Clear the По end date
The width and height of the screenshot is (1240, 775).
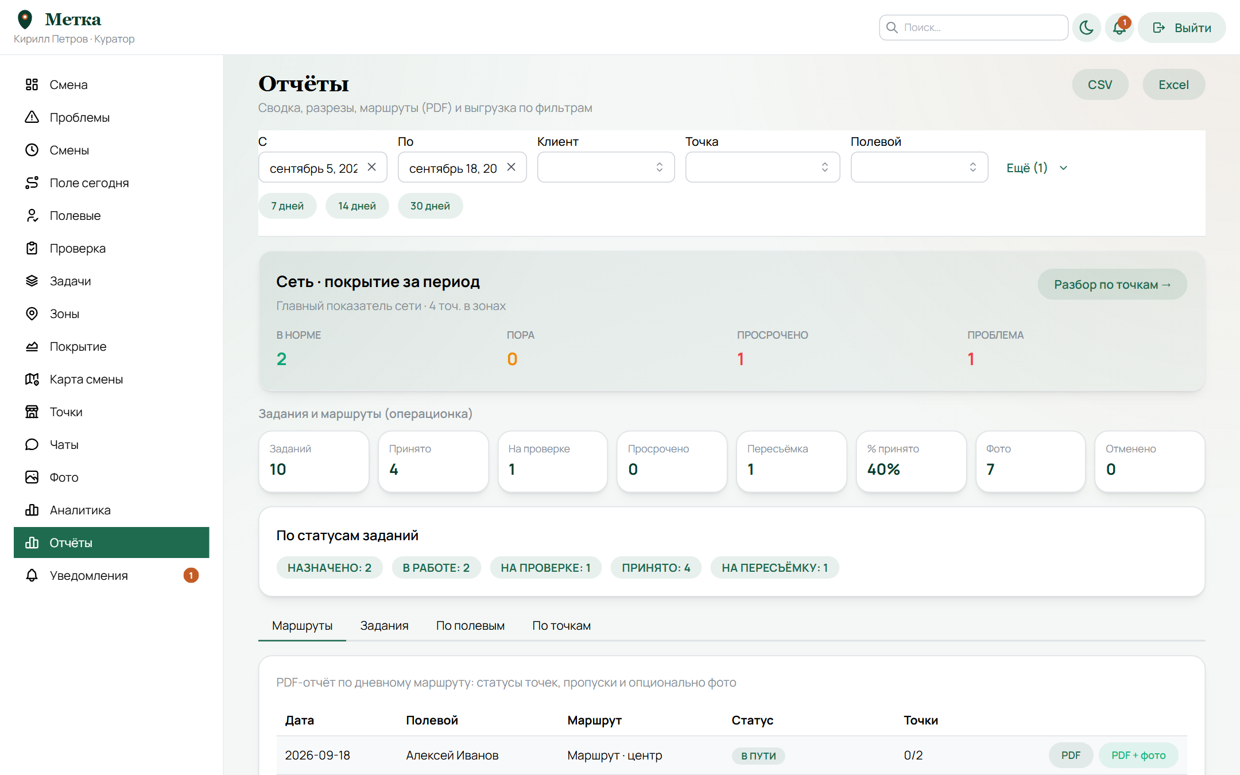(x=511, y=167)
